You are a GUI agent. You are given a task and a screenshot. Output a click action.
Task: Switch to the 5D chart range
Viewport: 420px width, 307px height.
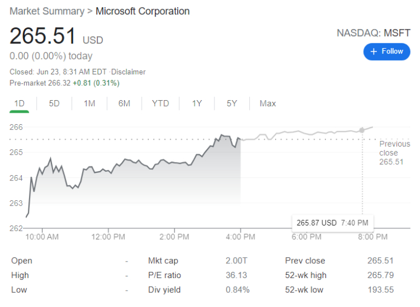coord(54,103)
